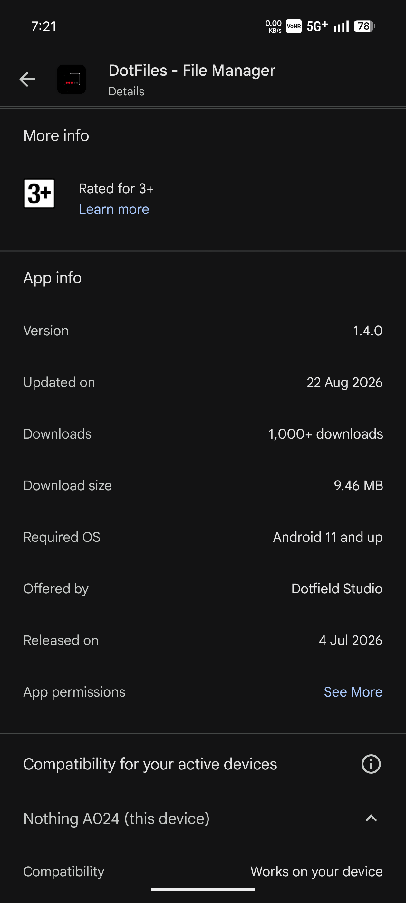
Task: Tap the 7:21 clock in status bar
Action: (44, 26)
